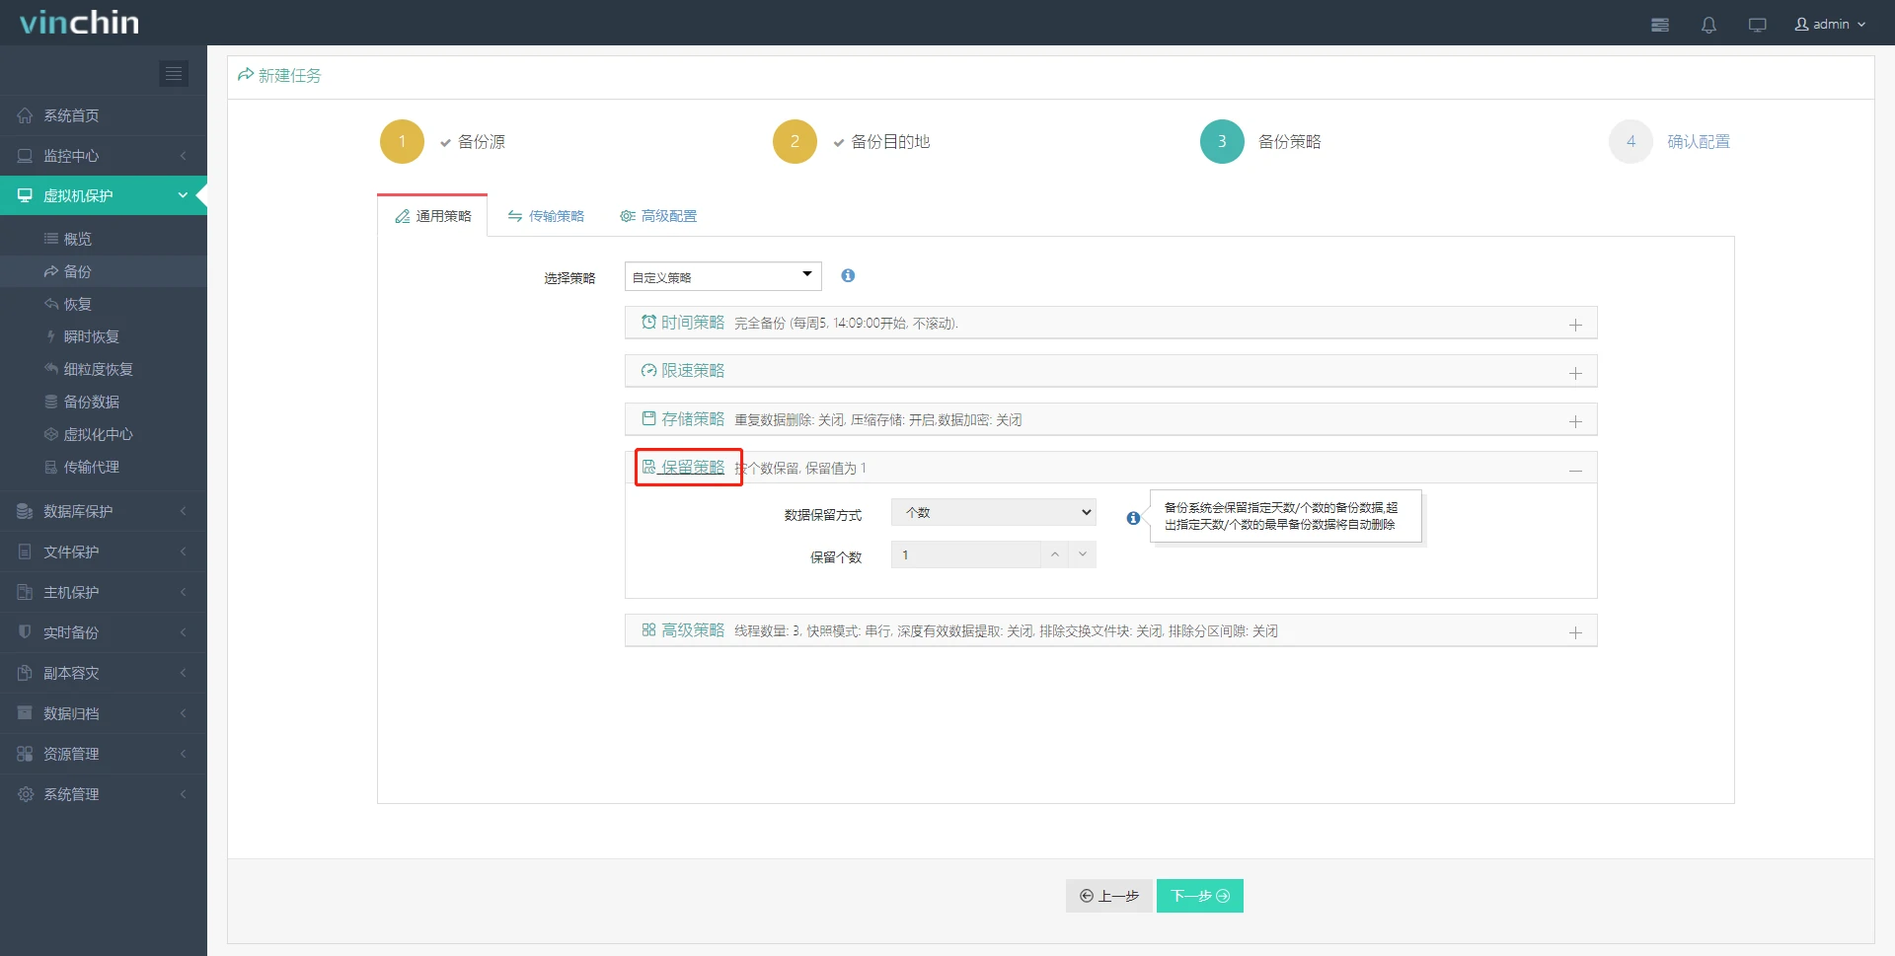Click the 保留个数 input field
This screenshot has height=956, width=1895.
pyautogui.click(x=965, y=554)
